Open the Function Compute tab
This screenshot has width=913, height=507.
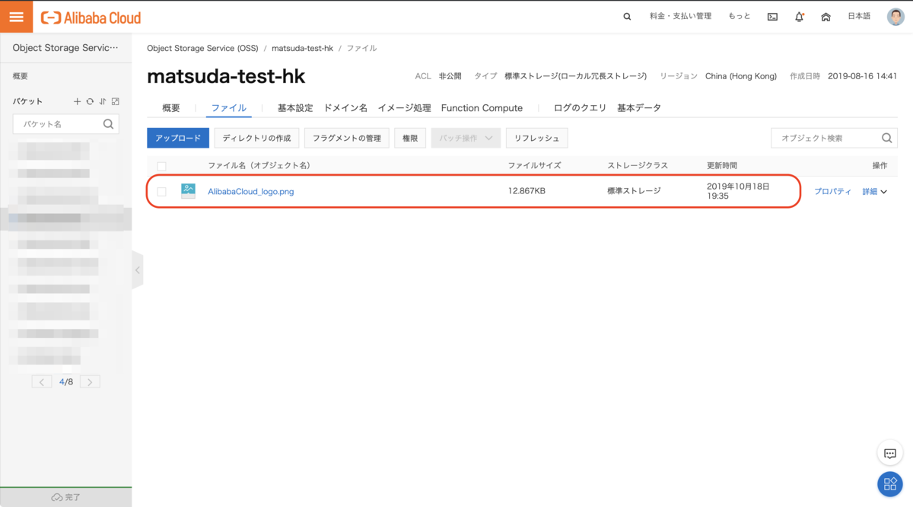482,108
